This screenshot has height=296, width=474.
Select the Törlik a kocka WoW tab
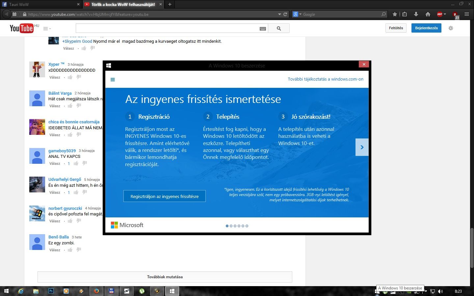click(x=122, y=4)
